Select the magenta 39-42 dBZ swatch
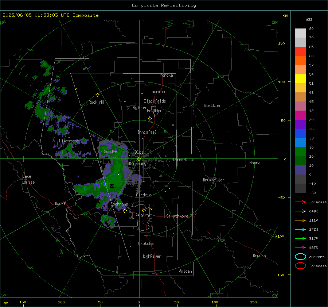This screenshot has width=328, height=307. coord(300,115)
